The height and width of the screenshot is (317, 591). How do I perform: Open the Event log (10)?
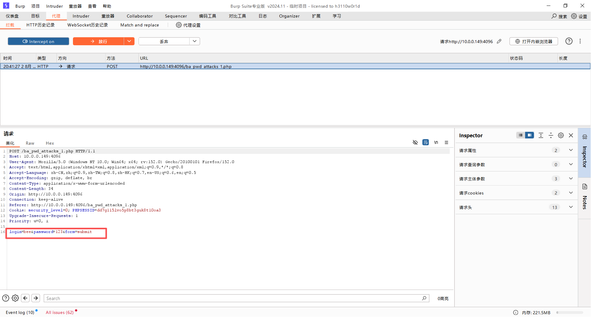pos(20,312)
